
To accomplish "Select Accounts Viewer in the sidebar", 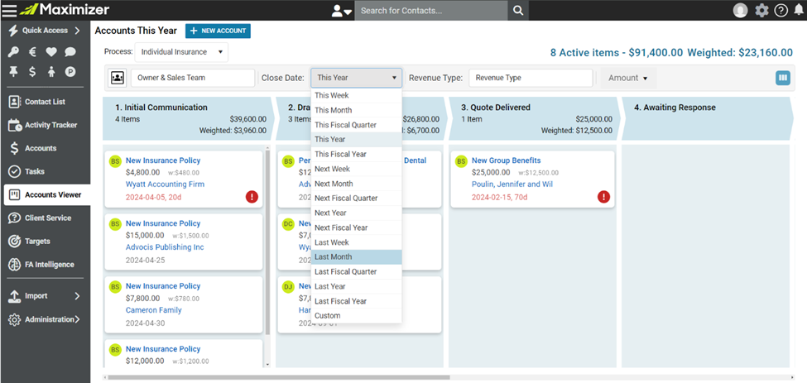I will [x=47, y=195].
